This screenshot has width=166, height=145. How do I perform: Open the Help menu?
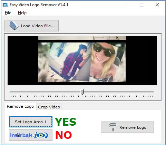22,13
